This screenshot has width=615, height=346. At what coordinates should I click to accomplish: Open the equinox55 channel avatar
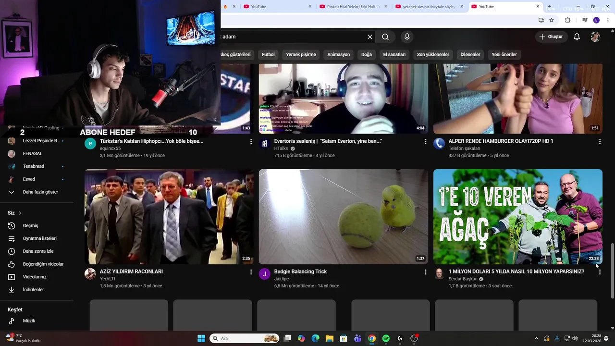90,144
